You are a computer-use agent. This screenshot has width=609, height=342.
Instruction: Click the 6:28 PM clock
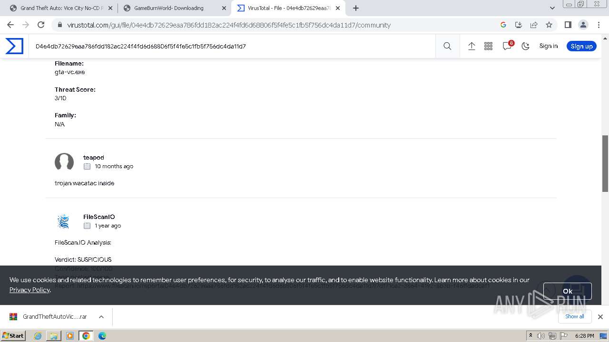tap(584, 336)
